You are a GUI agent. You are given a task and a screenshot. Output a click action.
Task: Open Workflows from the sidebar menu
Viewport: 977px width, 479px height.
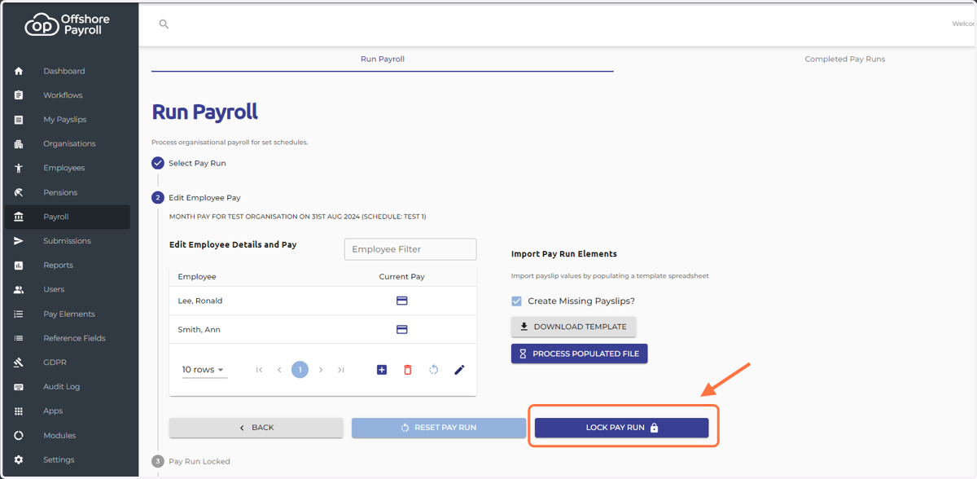[64, 95]
